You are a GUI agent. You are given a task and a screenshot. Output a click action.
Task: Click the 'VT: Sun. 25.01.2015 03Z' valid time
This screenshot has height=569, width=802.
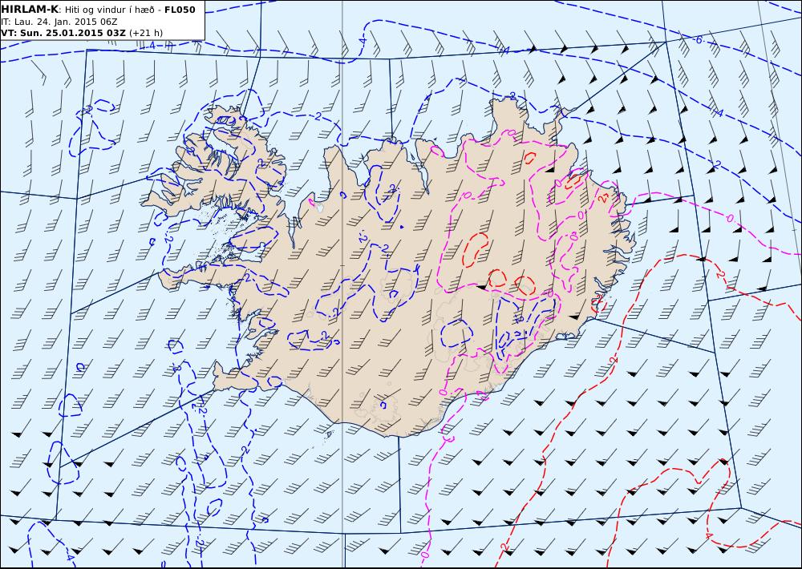tap(63, 33)
